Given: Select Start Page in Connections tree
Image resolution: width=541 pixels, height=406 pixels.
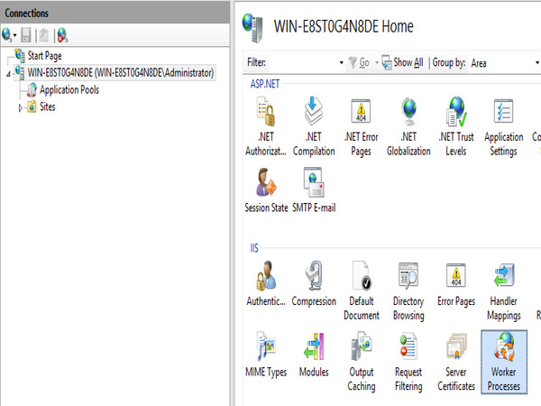Looking at the screenshot, I should pyautogui.click(x=44, y=56).
